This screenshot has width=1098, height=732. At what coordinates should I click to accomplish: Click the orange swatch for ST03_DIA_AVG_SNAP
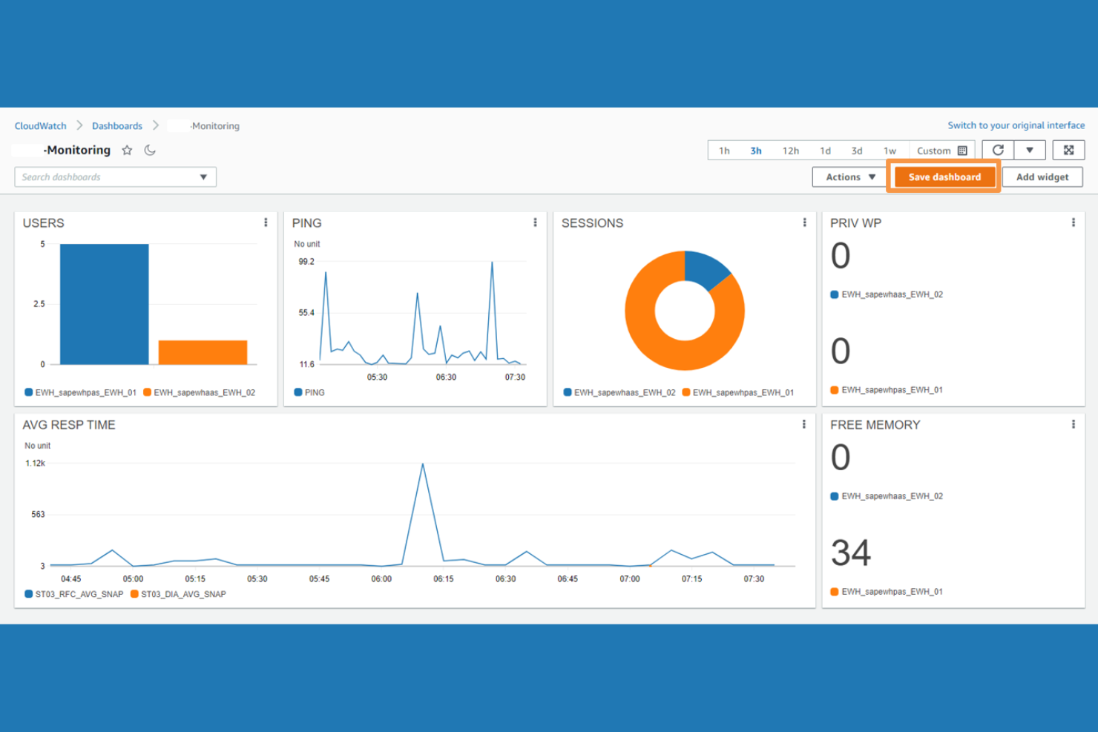point(134,593)
